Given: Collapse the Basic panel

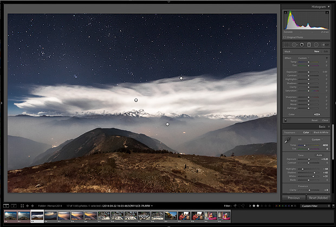Looking at the screenshot, I should [328, 126].
